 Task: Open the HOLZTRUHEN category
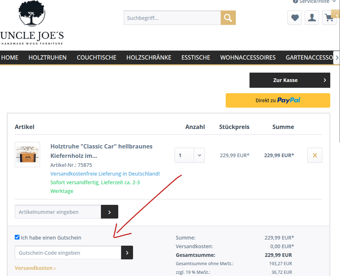pos(48,57)
